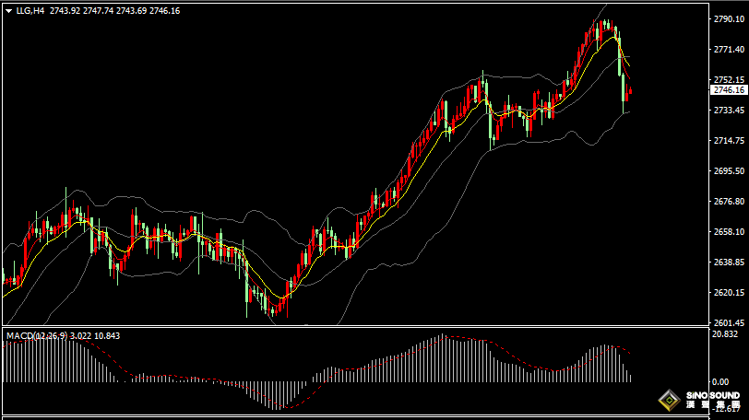Click the 2733.45 price axis label
749x420 pixels.
[x=729, y=111]
